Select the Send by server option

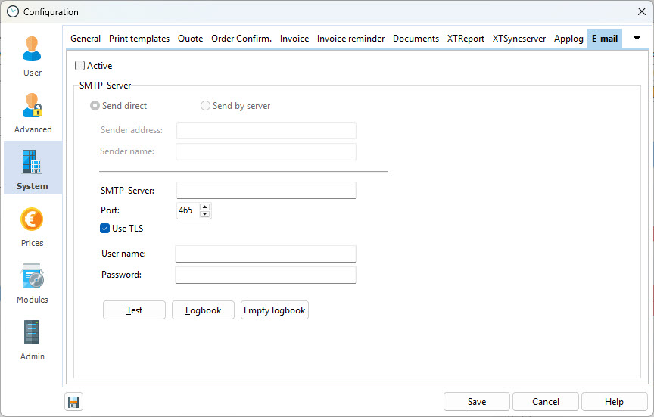pyautogui.click(x=205, y=106)
